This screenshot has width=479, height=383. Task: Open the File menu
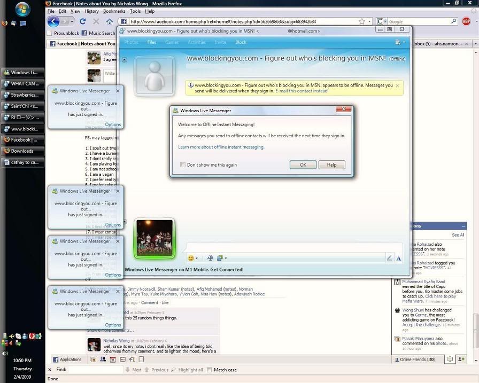(51, 11)
